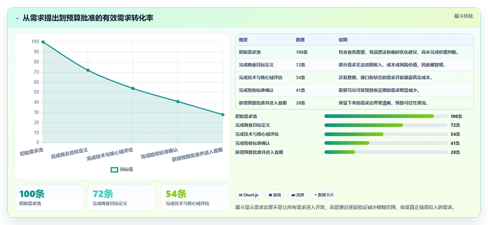Open the 100条 初始需求池 data card
This screenshot has height=225, width=488.
point(49,197)
